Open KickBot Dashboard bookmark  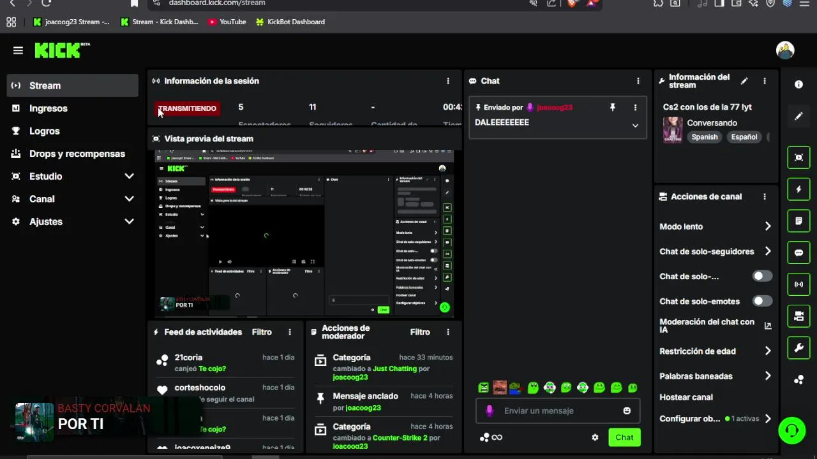pos(290,22)
